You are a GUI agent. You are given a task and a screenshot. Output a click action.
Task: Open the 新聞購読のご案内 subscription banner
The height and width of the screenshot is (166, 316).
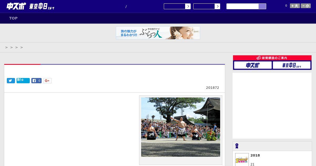pyautogui.click(x=272, y=58)
